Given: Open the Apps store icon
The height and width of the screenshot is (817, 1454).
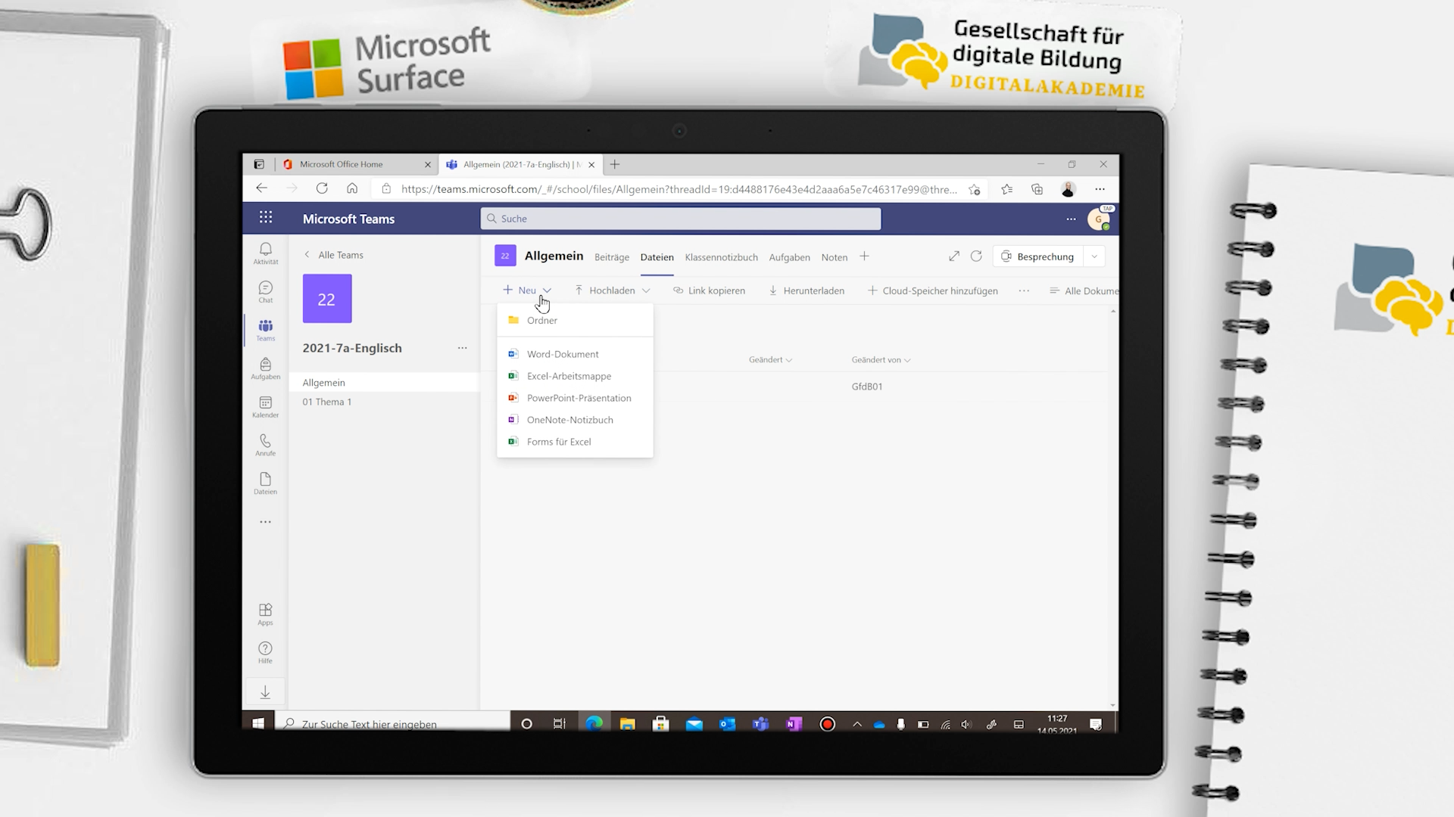Looking at the screenshot, I should 265,614.
